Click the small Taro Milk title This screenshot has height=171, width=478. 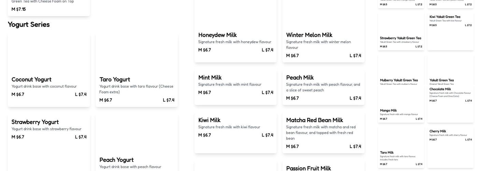click(x=387, y=153)
